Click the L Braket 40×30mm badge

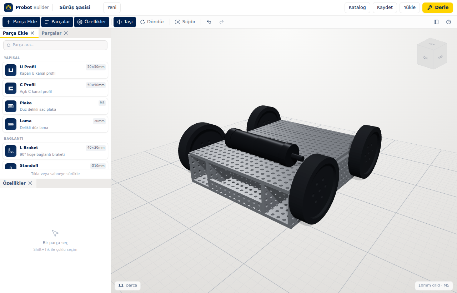tap(96, 148)
